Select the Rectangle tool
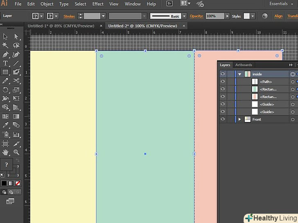The image size is (298, 223). 5,72
